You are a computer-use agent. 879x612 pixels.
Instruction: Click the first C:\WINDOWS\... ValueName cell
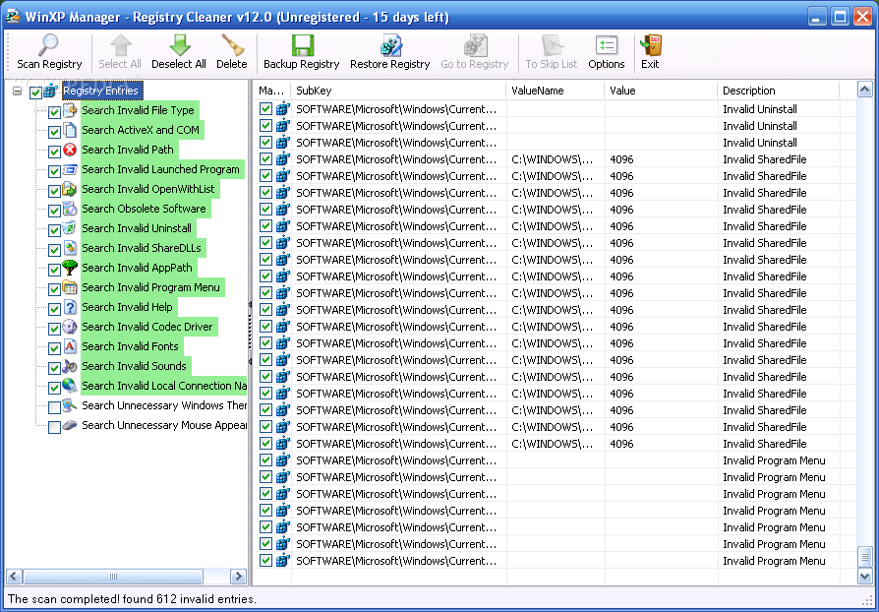pos(553,159)
